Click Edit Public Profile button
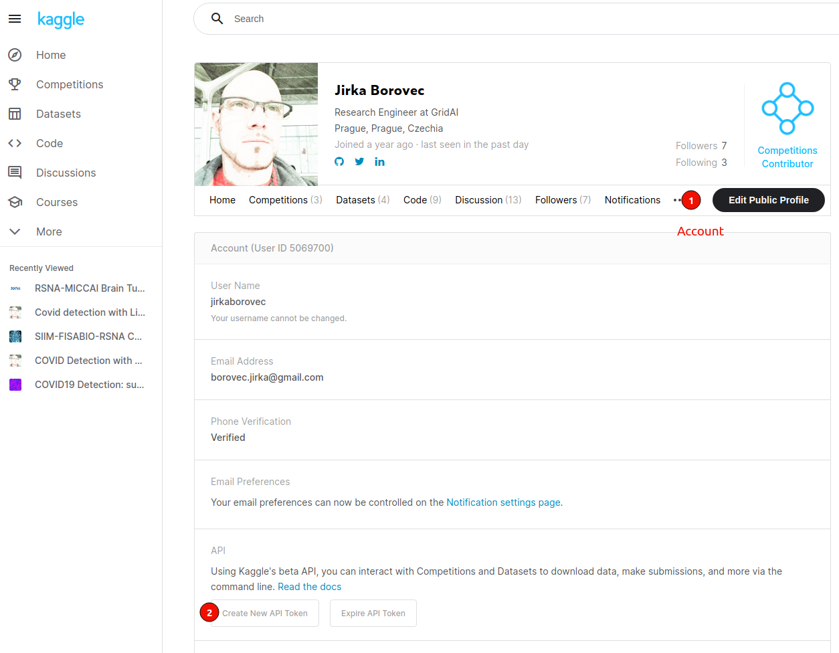Screen dimensions: 839x653 768,200
